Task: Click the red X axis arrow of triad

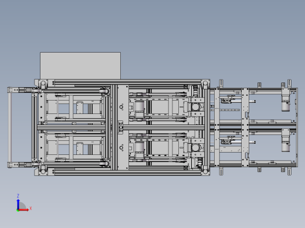Action: click(23, 210)
